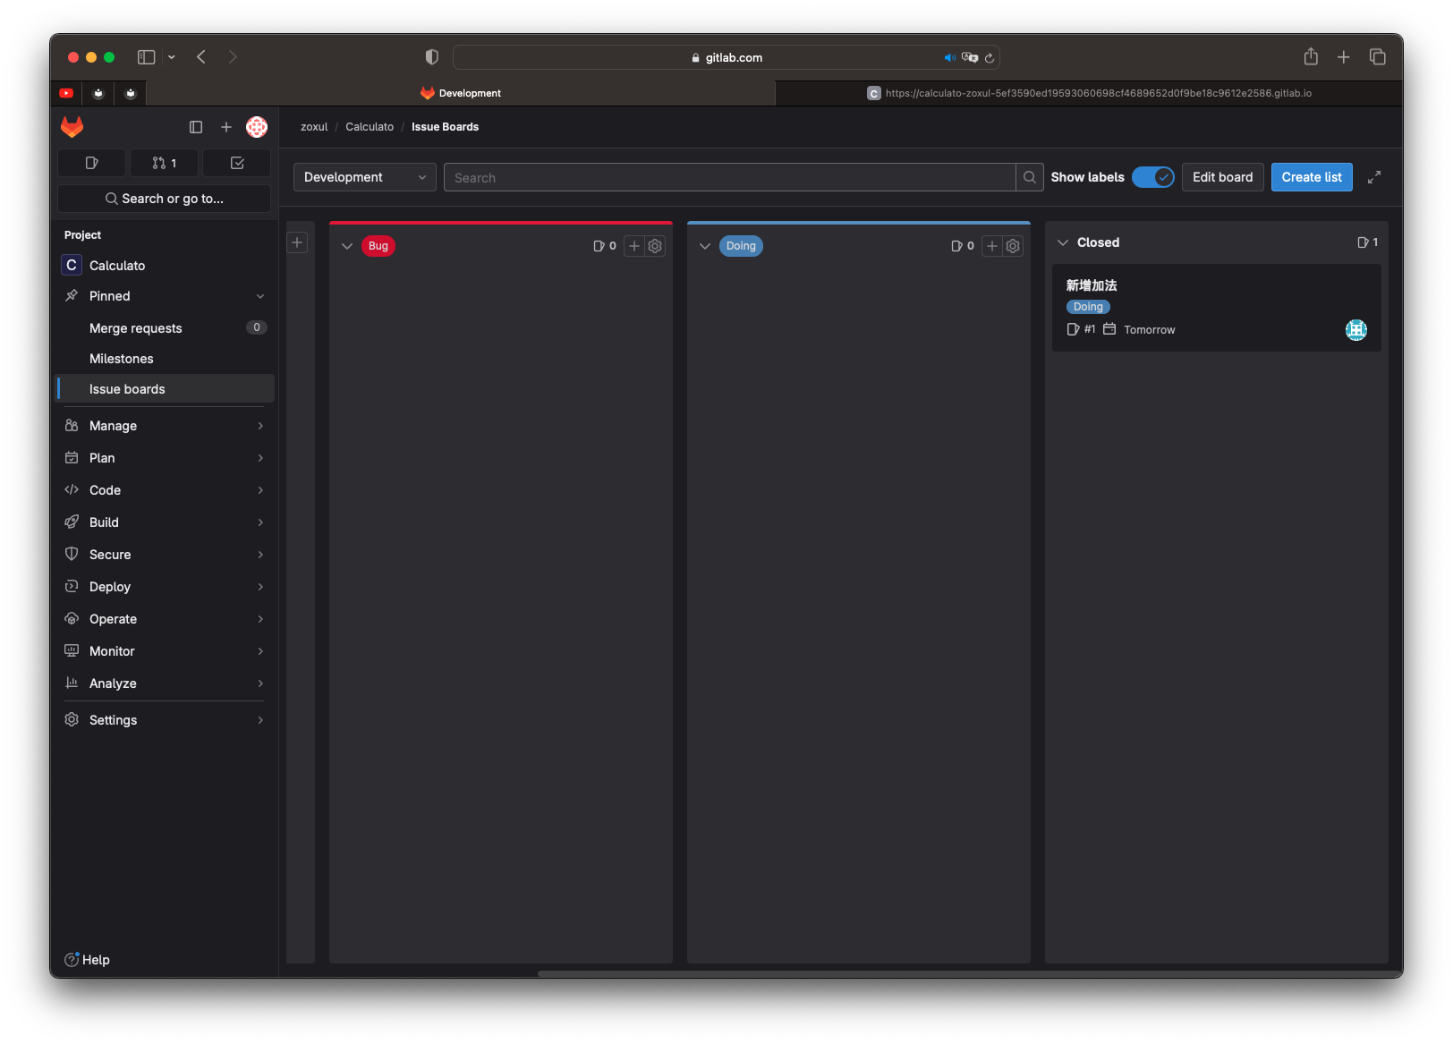Viewport: 1453px width, 1044px height.
Task: Click the board Search input field
Action: [729, 177]
